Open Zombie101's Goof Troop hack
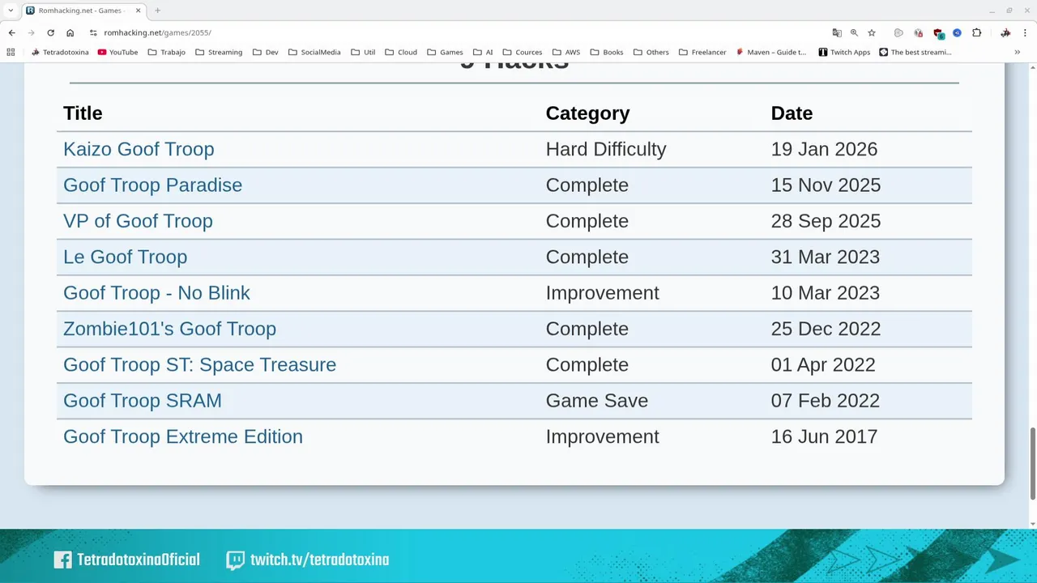The height and width of the screenshot is (583, 1037). coord(169,329)
